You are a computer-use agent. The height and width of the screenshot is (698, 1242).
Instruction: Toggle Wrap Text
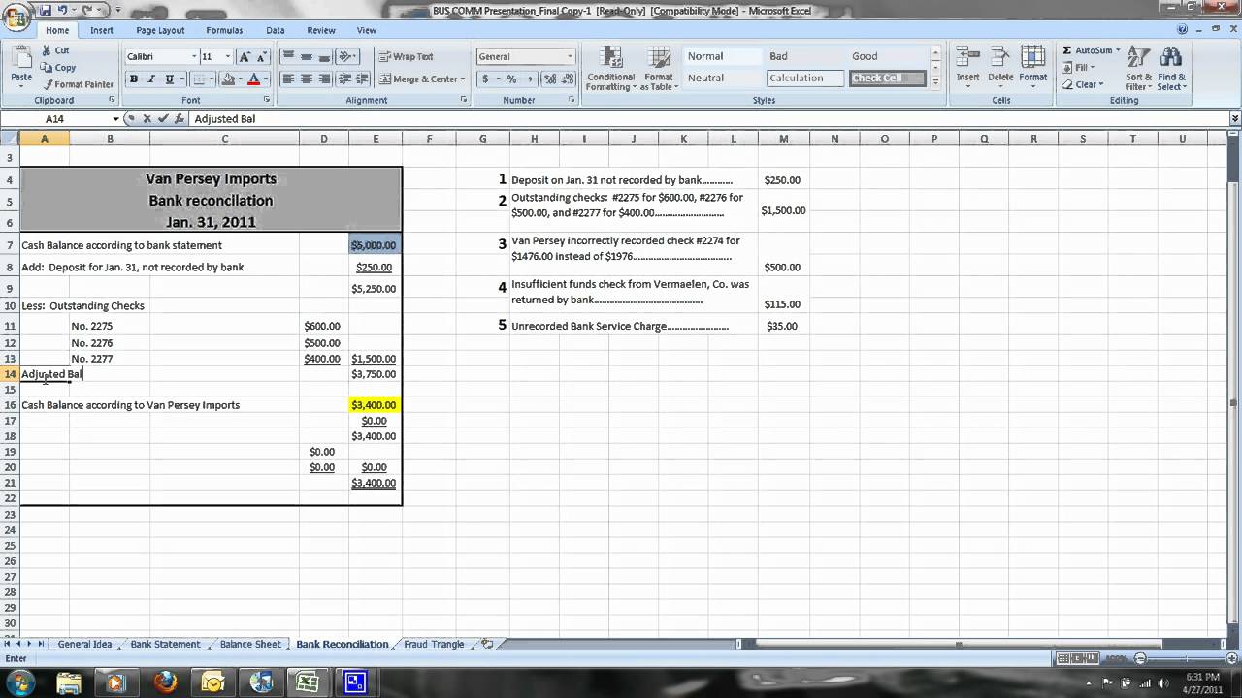click(x=407, y=56)
